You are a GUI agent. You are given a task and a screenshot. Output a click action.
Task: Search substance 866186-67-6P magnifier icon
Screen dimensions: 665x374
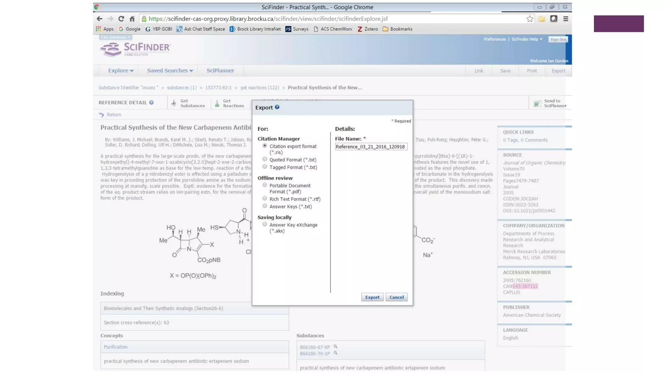[x=335, y=346]
